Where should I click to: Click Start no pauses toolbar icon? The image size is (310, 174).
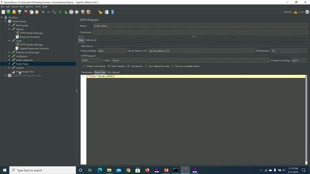[66, 12]
